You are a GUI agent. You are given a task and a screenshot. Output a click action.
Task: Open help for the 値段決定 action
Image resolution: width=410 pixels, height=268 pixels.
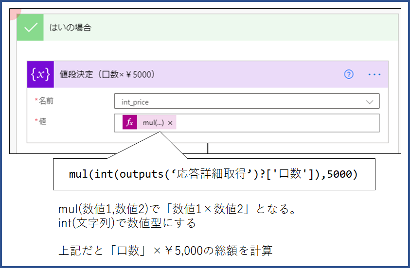349,75
